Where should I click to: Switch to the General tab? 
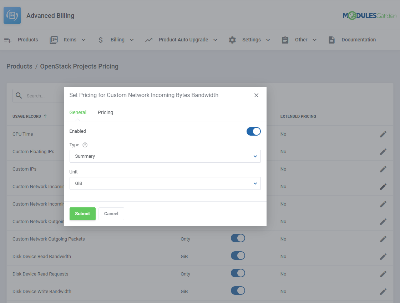tap(78, 112)
